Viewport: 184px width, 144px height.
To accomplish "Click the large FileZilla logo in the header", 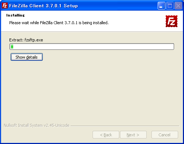I will click(172, 21).
